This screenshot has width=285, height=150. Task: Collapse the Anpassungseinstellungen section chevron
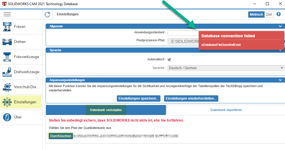(x=280, y=80)
